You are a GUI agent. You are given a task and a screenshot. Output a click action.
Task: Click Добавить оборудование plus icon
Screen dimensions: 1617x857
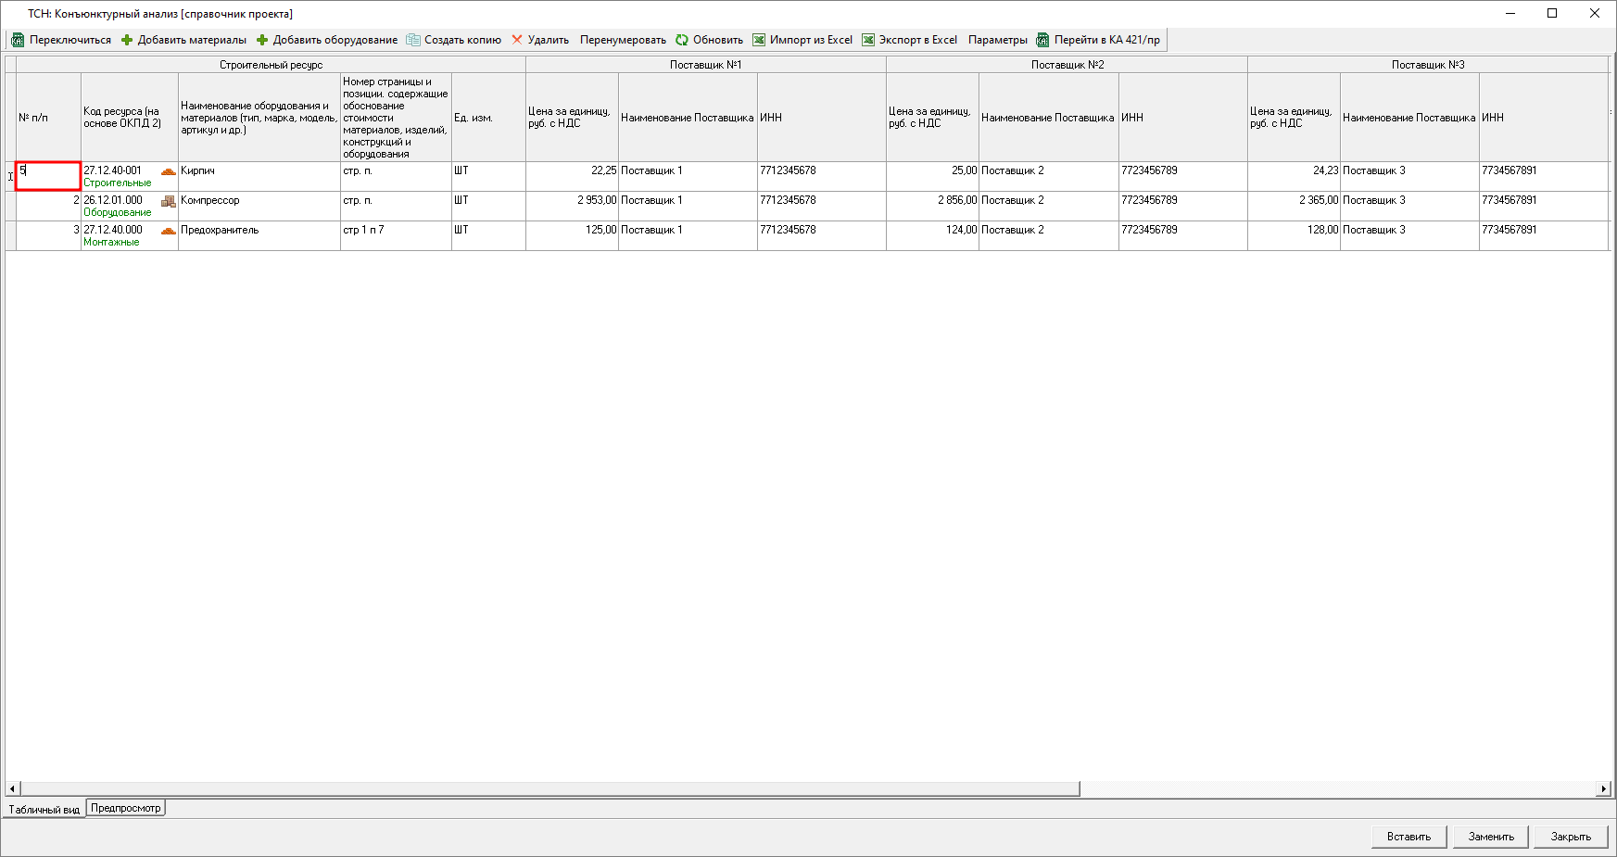pos(262,40)
